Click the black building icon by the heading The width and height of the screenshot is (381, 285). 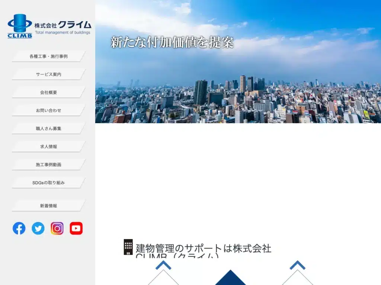tap(128, 247)
